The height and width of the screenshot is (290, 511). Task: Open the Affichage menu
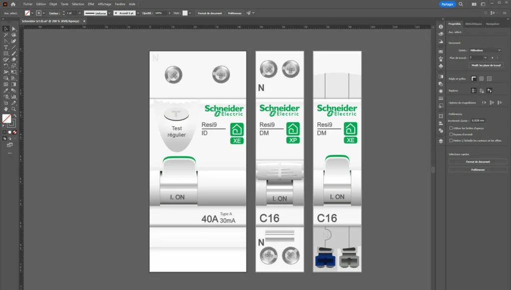click(x=104, y=4)
